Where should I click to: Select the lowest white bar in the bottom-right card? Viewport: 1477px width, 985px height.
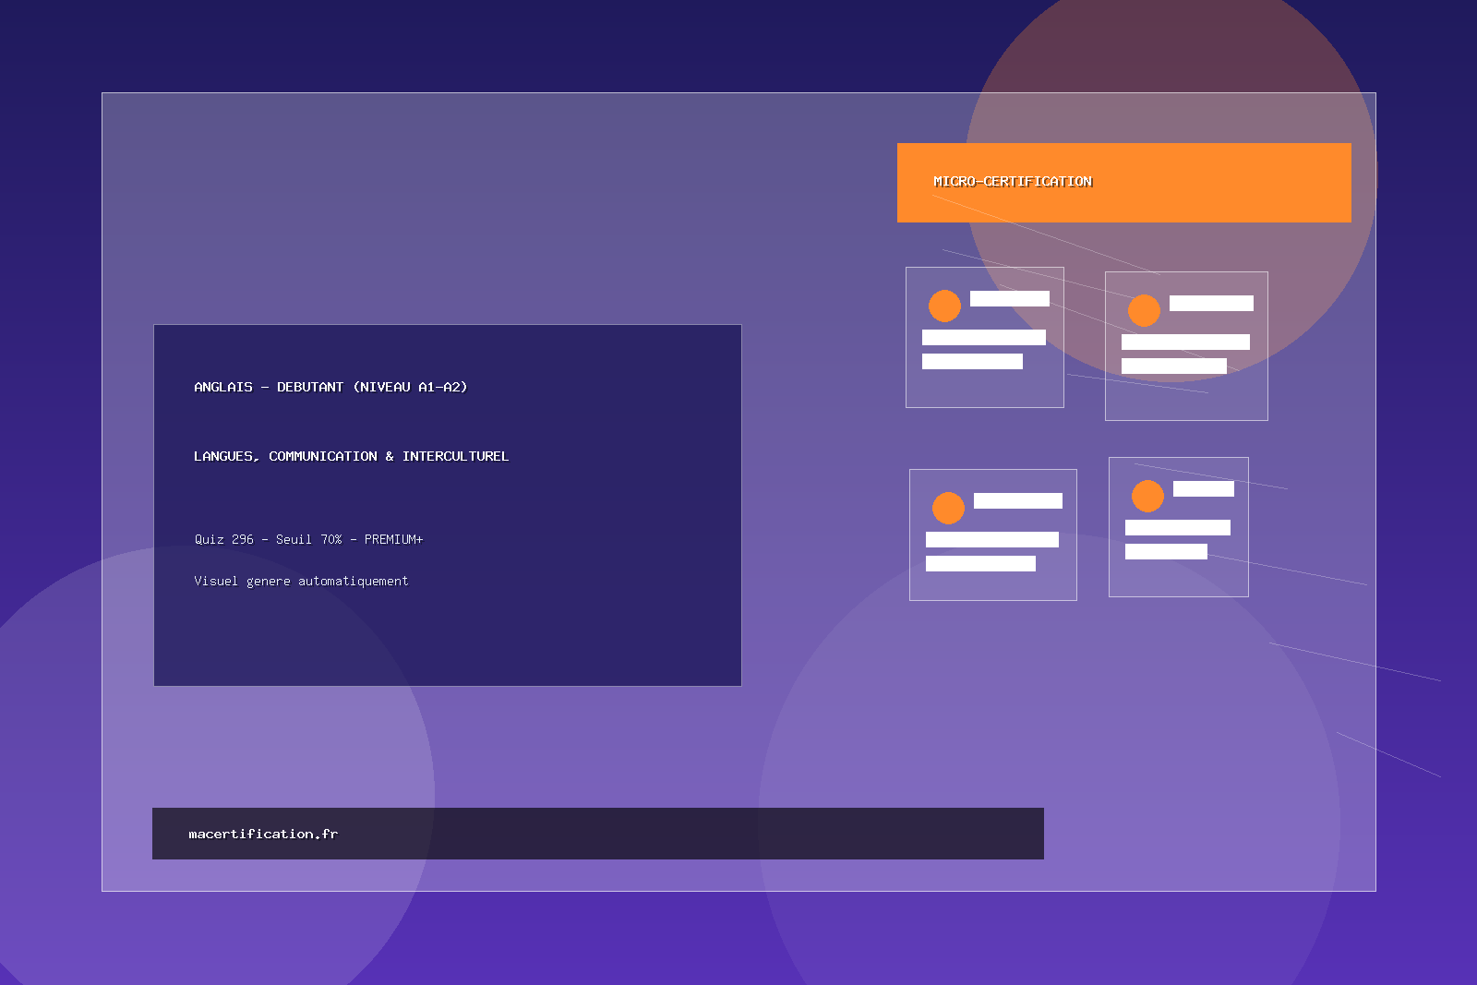pyautogui.click(x=1166, y=551)
